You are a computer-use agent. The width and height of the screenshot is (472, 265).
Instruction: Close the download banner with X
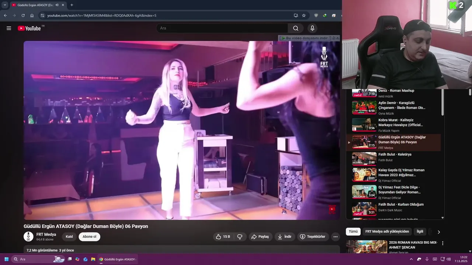[x=337, y=38]
